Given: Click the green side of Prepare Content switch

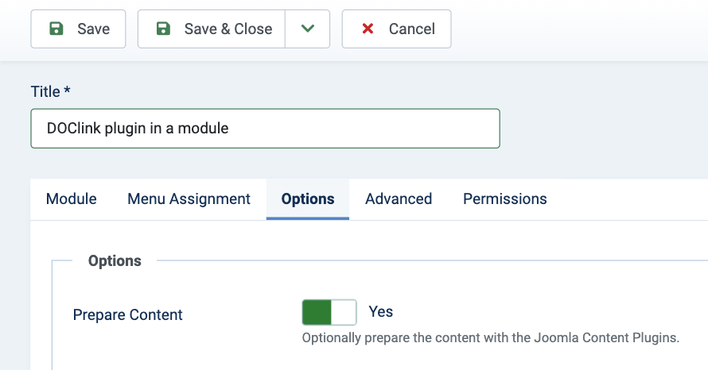Looking at the screenshot, I should point(317,313).
